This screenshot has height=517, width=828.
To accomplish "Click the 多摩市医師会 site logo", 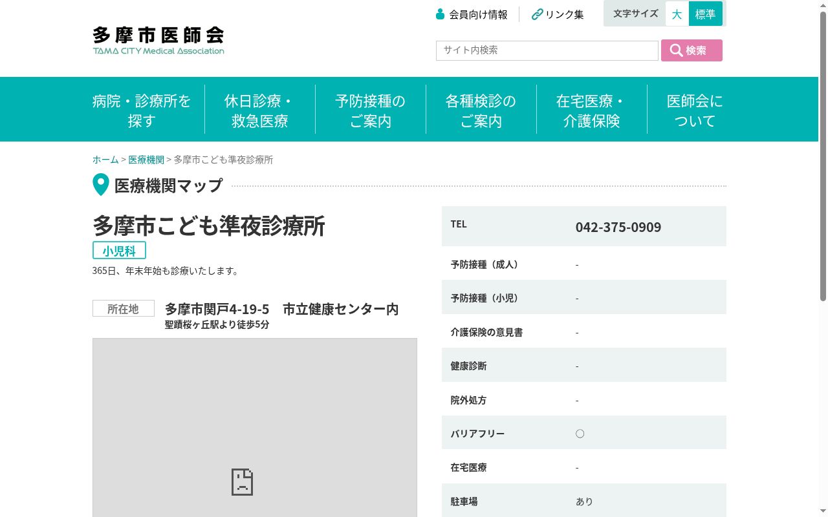I will point(158,41).
